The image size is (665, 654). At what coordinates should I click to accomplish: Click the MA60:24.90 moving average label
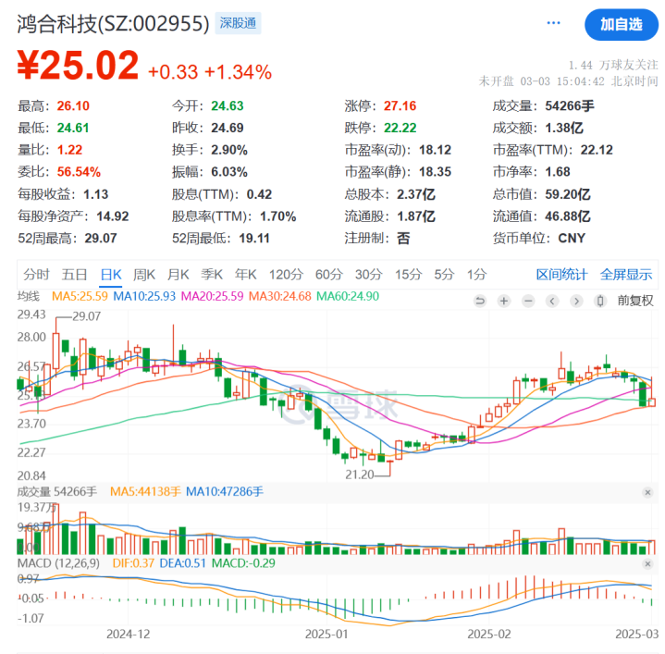click(348, 296)
